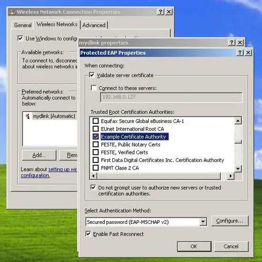Click the Cancel button

point(231,246)
